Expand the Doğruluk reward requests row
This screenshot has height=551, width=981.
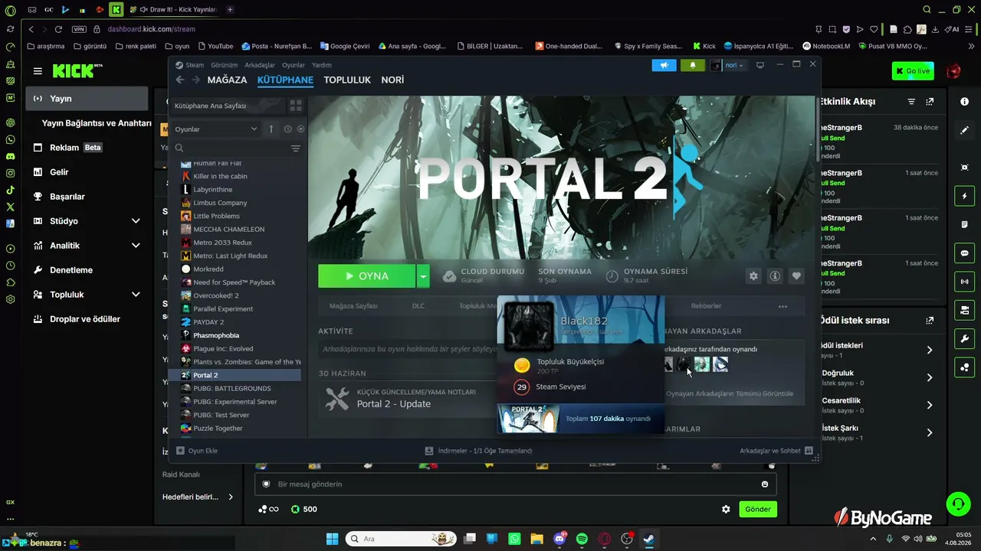[x=930, y=377]
